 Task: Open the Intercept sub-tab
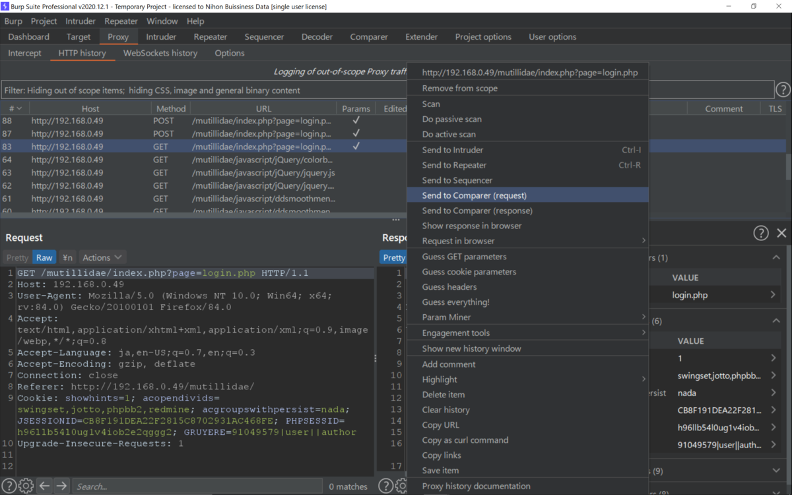pos(24,53)
